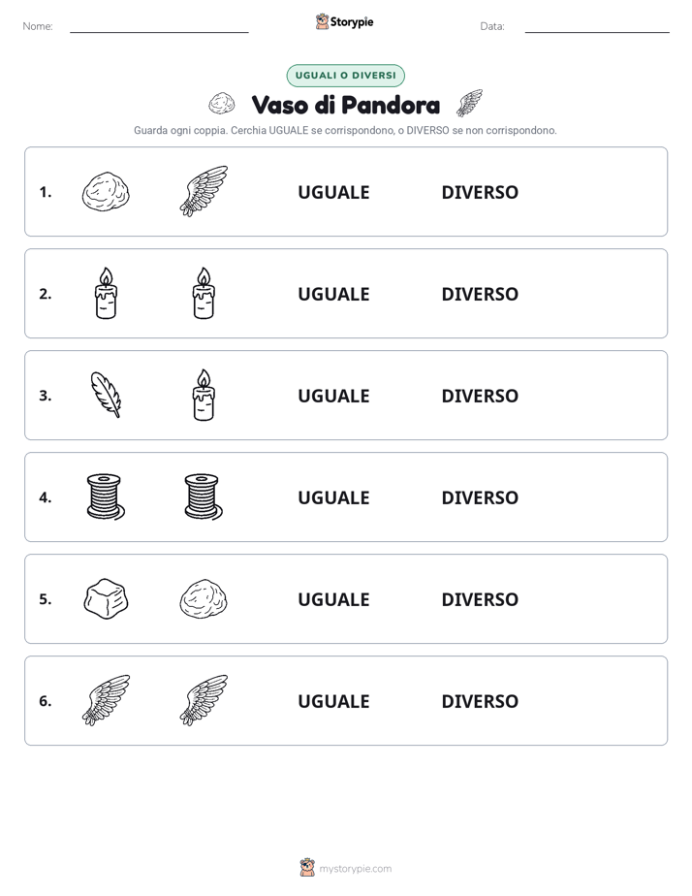This screenshot has height=896, width=692.
Task: Click the cotton ball image in row 5
Action: (204, 599)
